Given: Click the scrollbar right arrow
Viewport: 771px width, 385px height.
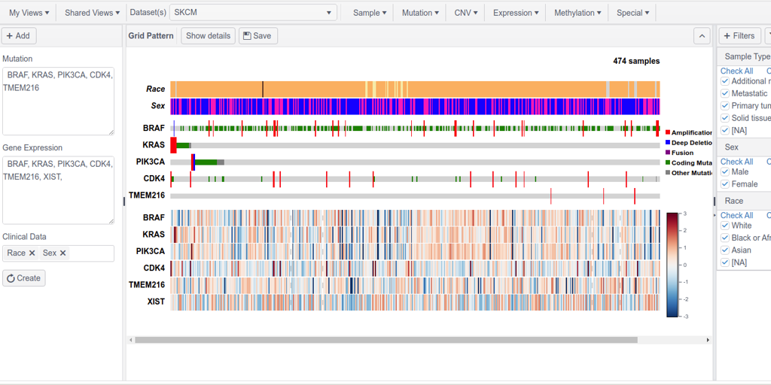Looking at the screenshot, I should pos(708,340).
